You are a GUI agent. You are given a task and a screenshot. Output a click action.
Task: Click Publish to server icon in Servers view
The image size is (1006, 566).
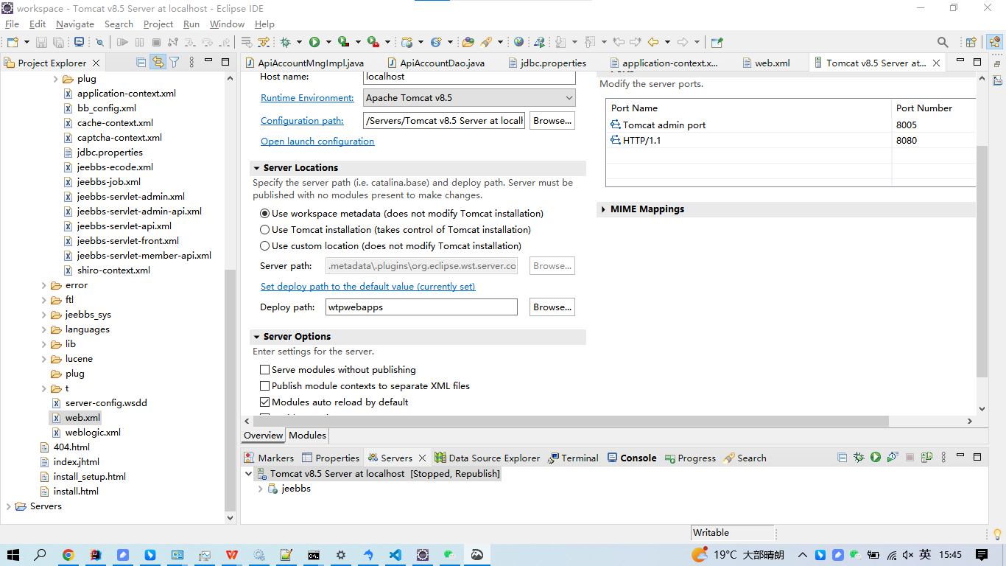tap(926, 458)
